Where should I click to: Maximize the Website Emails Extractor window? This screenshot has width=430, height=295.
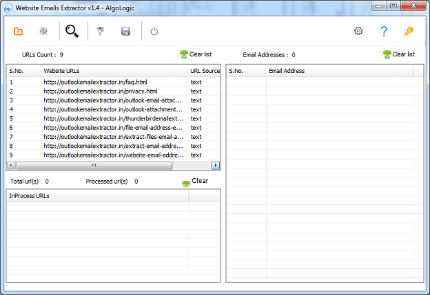pos(393,6)
